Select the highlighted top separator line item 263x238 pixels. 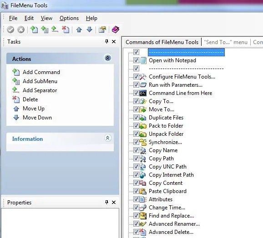point(186,52)
